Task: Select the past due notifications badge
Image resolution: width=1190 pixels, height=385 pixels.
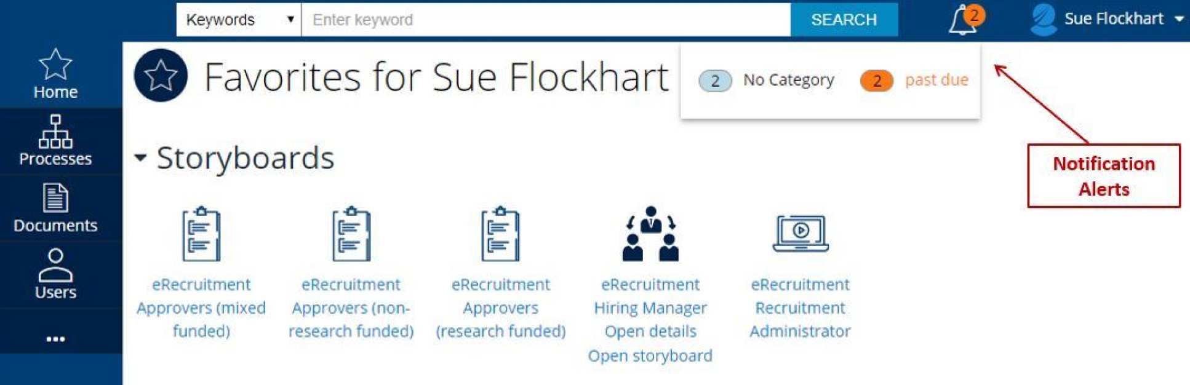Action: point(877,81)
